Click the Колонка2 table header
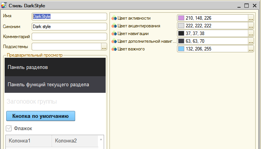The image size is (261, 149). coord(75,141)
